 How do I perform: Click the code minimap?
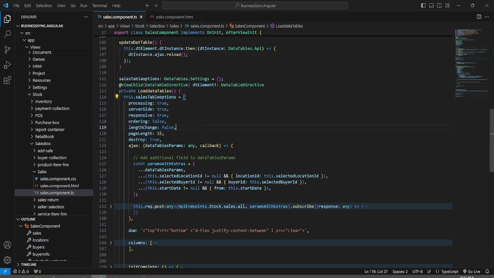tap(472, 64)
